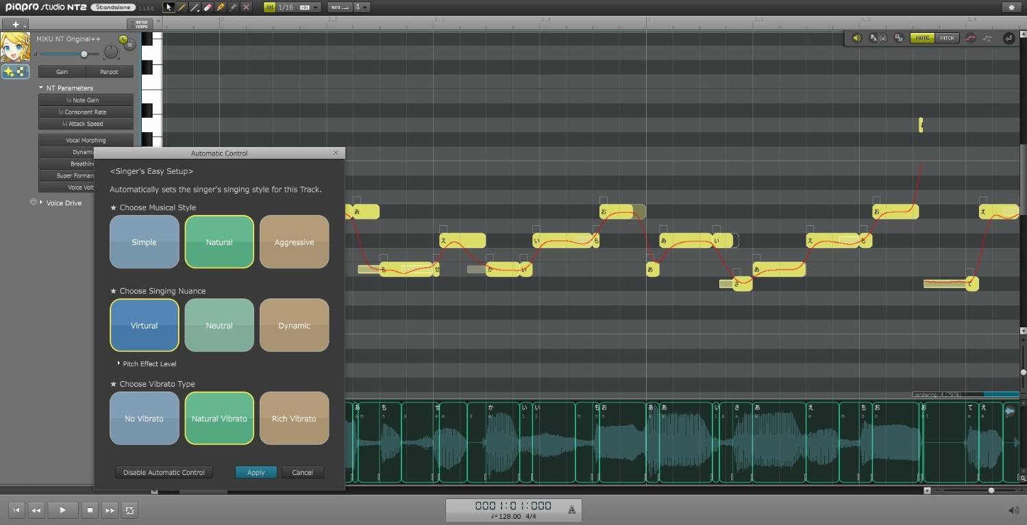Click the MIKU track volume slider

pyautogui.click(x=84, y=54)
